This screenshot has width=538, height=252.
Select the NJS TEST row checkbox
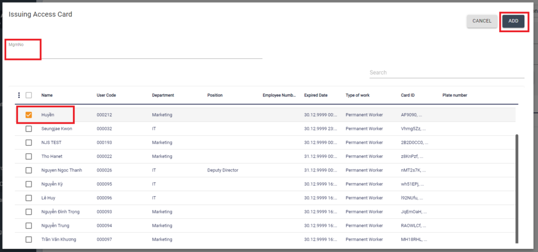(x=29, y=143)
